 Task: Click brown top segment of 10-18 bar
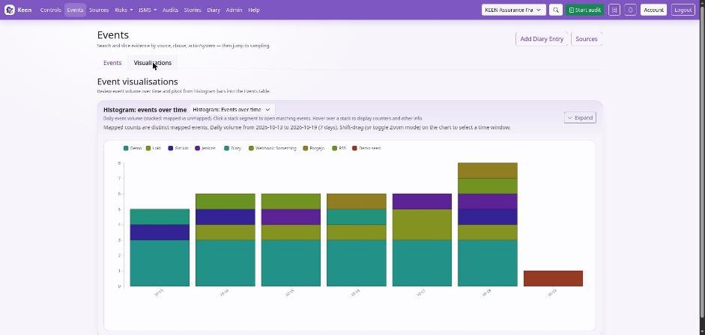click(x=488, y=170)
